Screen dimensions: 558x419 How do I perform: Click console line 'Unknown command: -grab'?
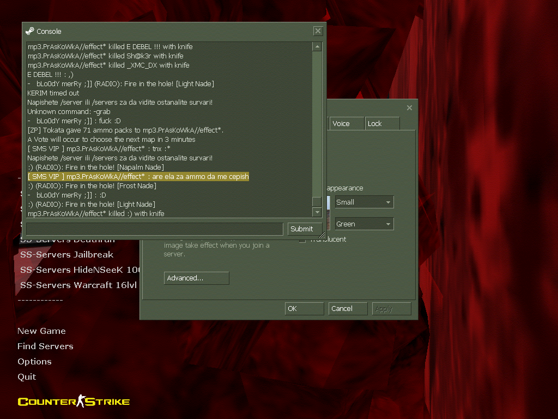pos(69,111)
